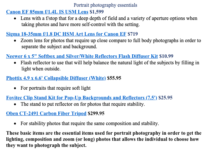
Task: Open the Canon EF 85mm f/1.4L lens link
Action: pos(47,12)
